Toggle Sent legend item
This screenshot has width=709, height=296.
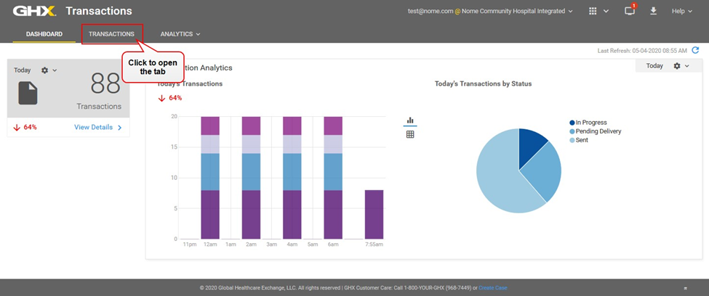[x=582, y=140]
